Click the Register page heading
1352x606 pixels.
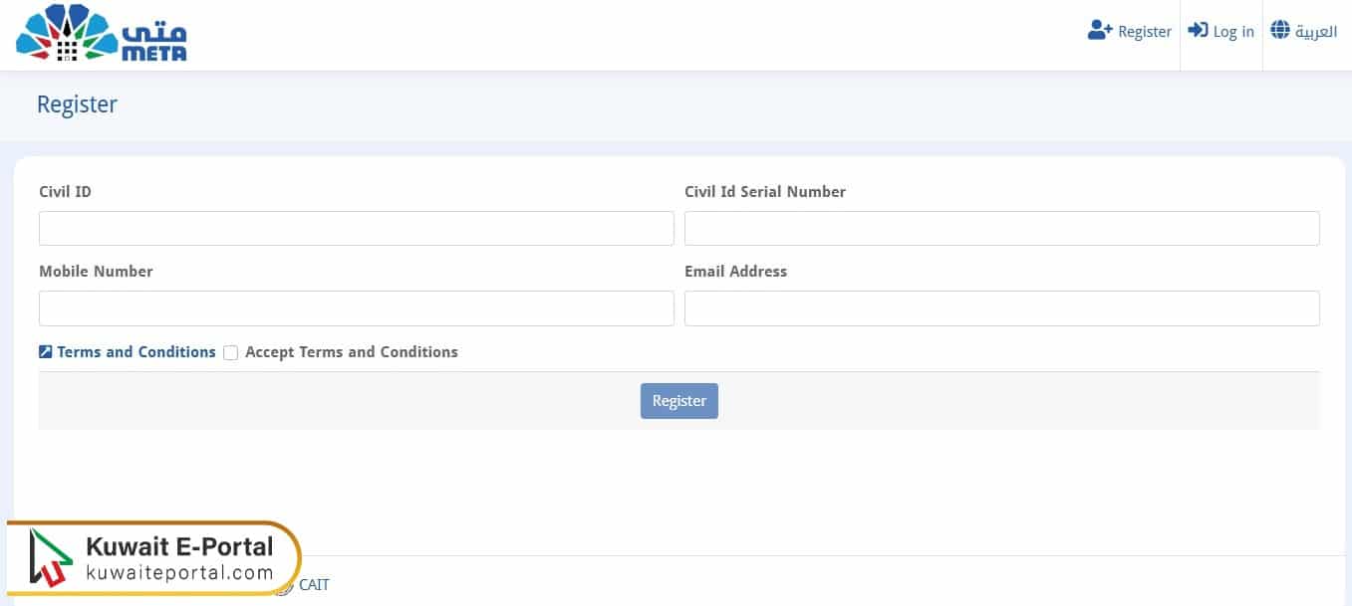(x=77, y=103)
